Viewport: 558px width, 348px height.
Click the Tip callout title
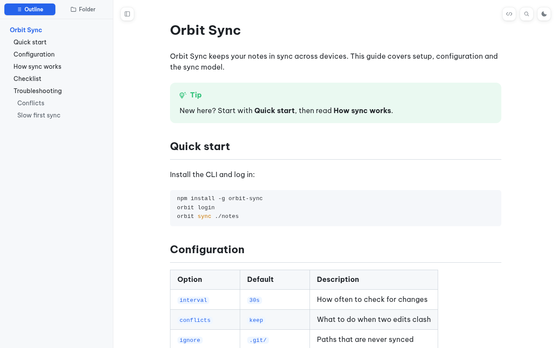click(196, 95)
